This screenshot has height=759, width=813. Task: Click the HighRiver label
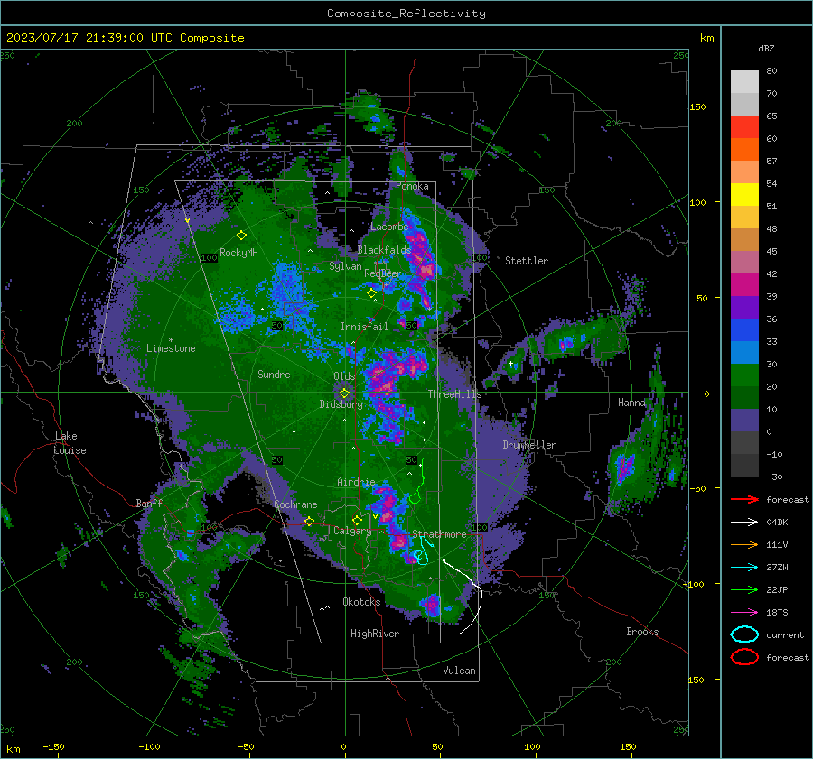(x=375, y=634)
